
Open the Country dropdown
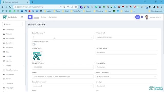(x=126, y=86)
